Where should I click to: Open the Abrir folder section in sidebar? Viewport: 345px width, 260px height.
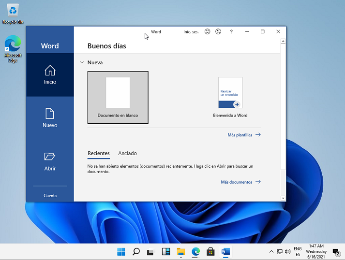coord(50,161)
